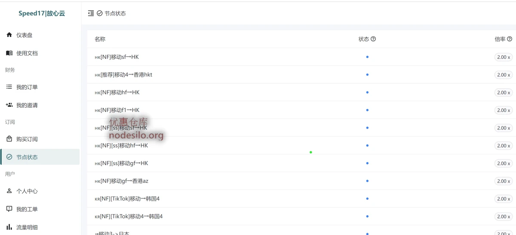Open the 仪表盘 dashboard menu item

coord(40,35)
